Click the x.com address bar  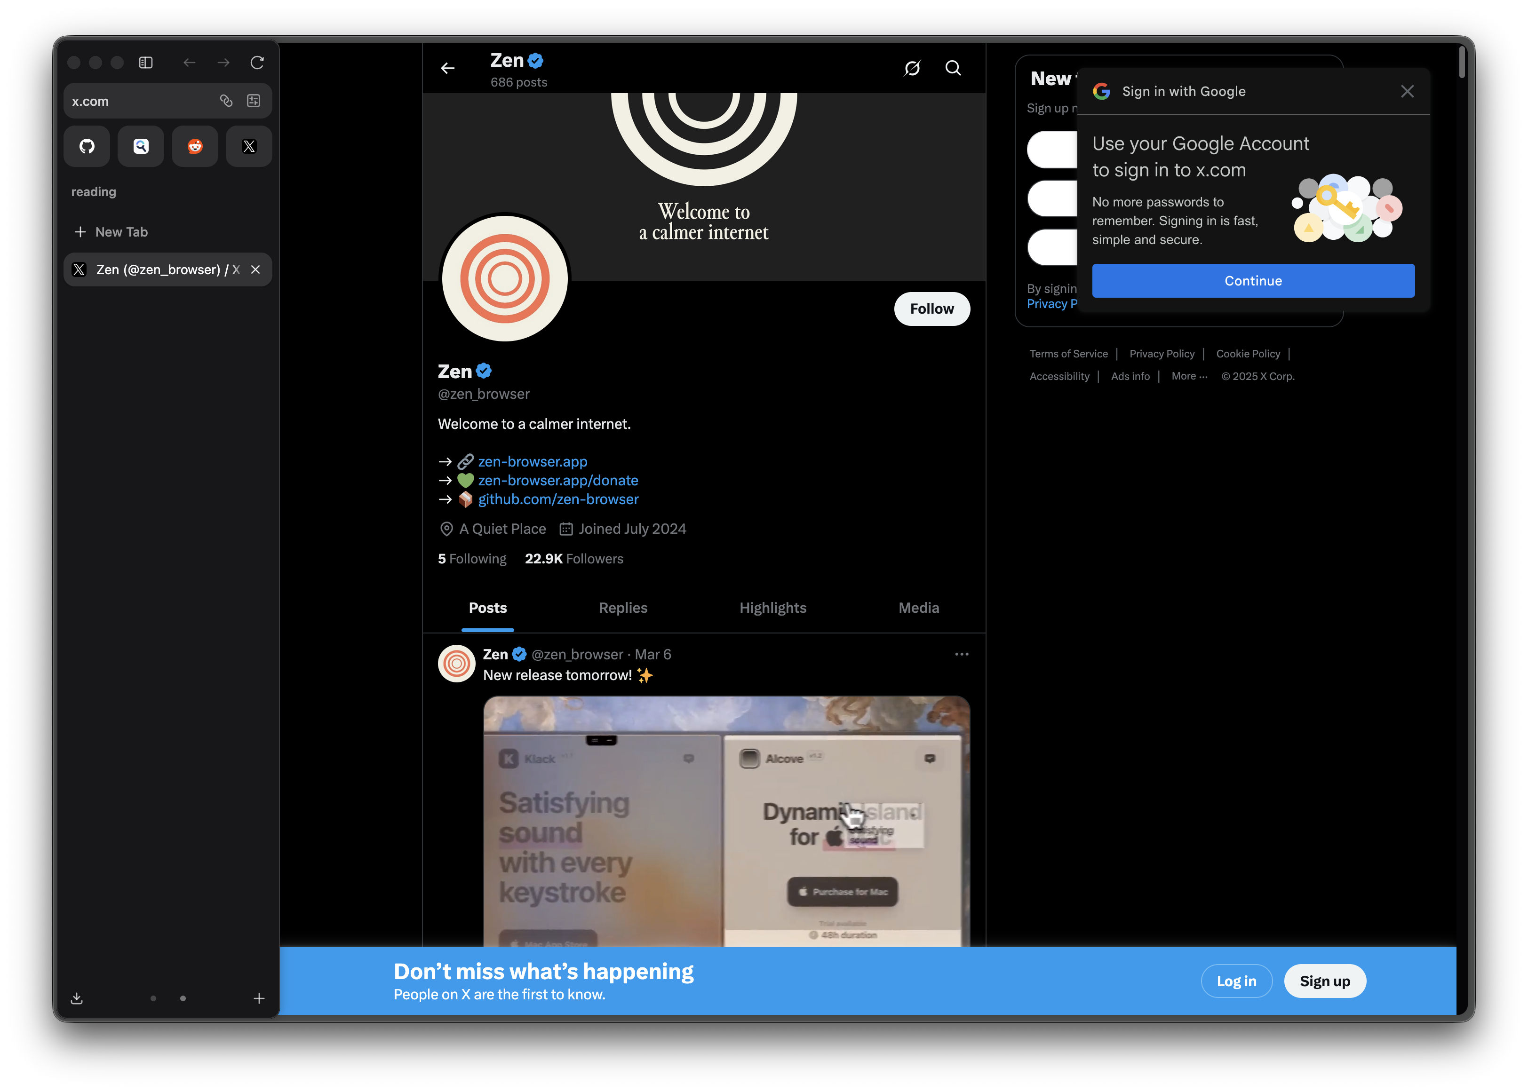tap(135, 101)
